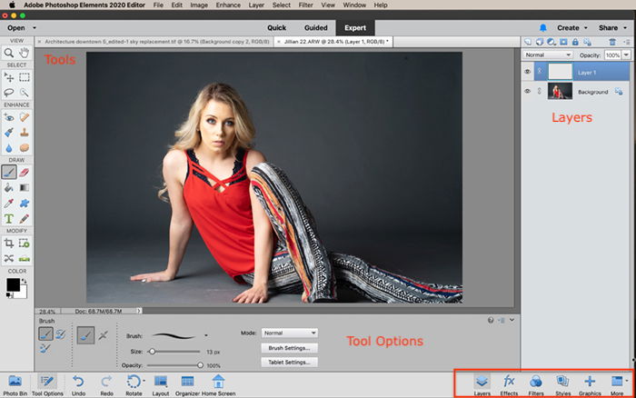Click Brush Settings button
This screenshot has width=636, height=398.
pyautogui.click(x=289, y=348)
